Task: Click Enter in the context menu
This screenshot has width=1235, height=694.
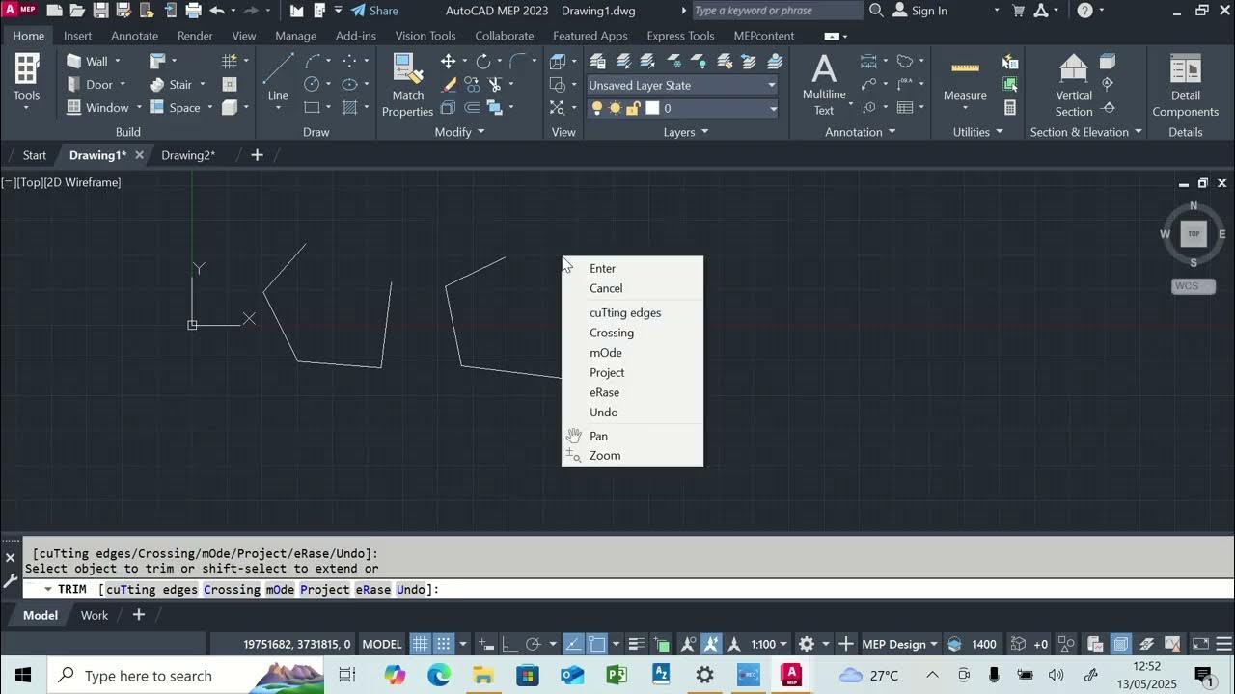Action: pos(602,268)
